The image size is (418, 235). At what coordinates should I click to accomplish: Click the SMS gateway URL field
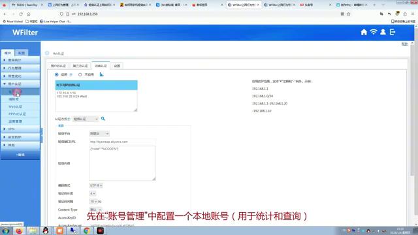pos(122,142)
